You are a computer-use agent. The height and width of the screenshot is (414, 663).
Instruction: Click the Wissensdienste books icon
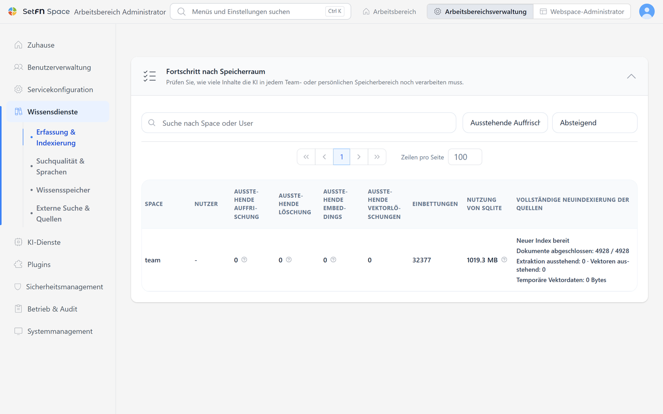click(18, 112)
